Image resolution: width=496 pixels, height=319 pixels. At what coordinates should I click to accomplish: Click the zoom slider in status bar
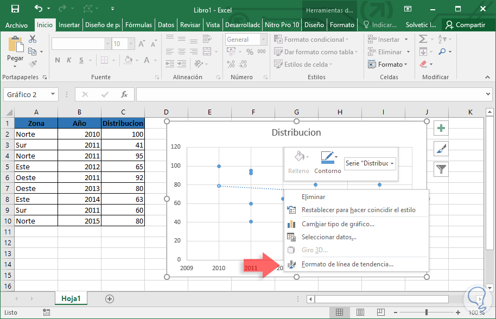[x=427, y=312]
